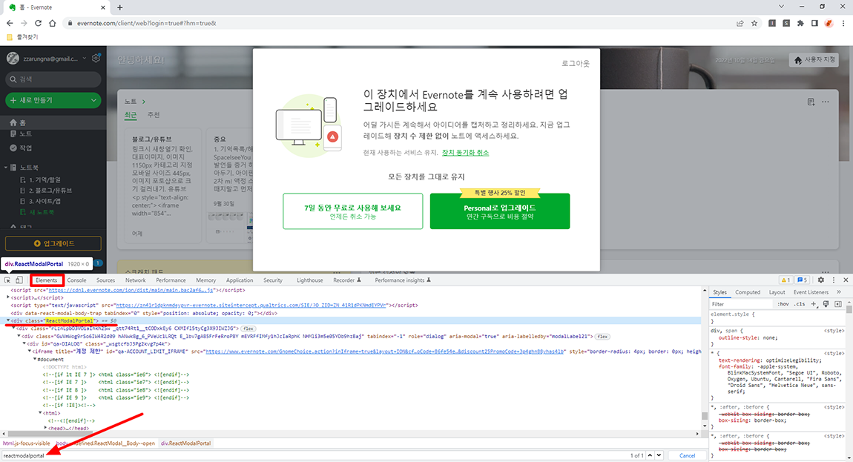Screen dimensions: 853x462
Task: Expand the New create button dropdown arrow
Action: pyautogui.click(x=93, y=100)
